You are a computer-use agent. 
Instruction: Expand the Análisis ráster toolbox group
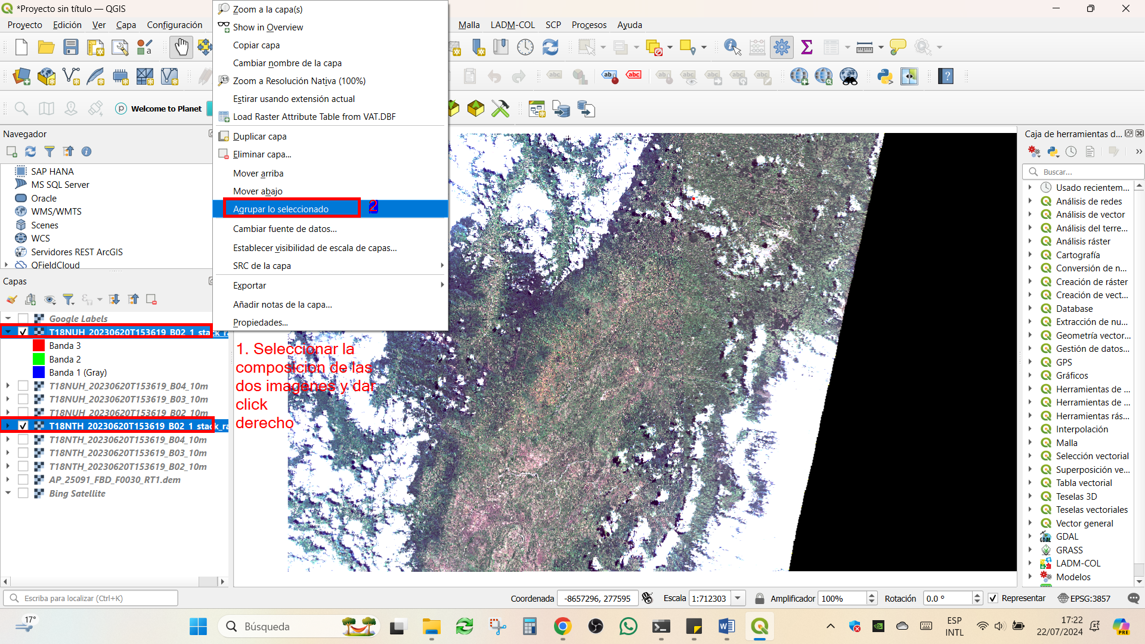pos(1030,241)
